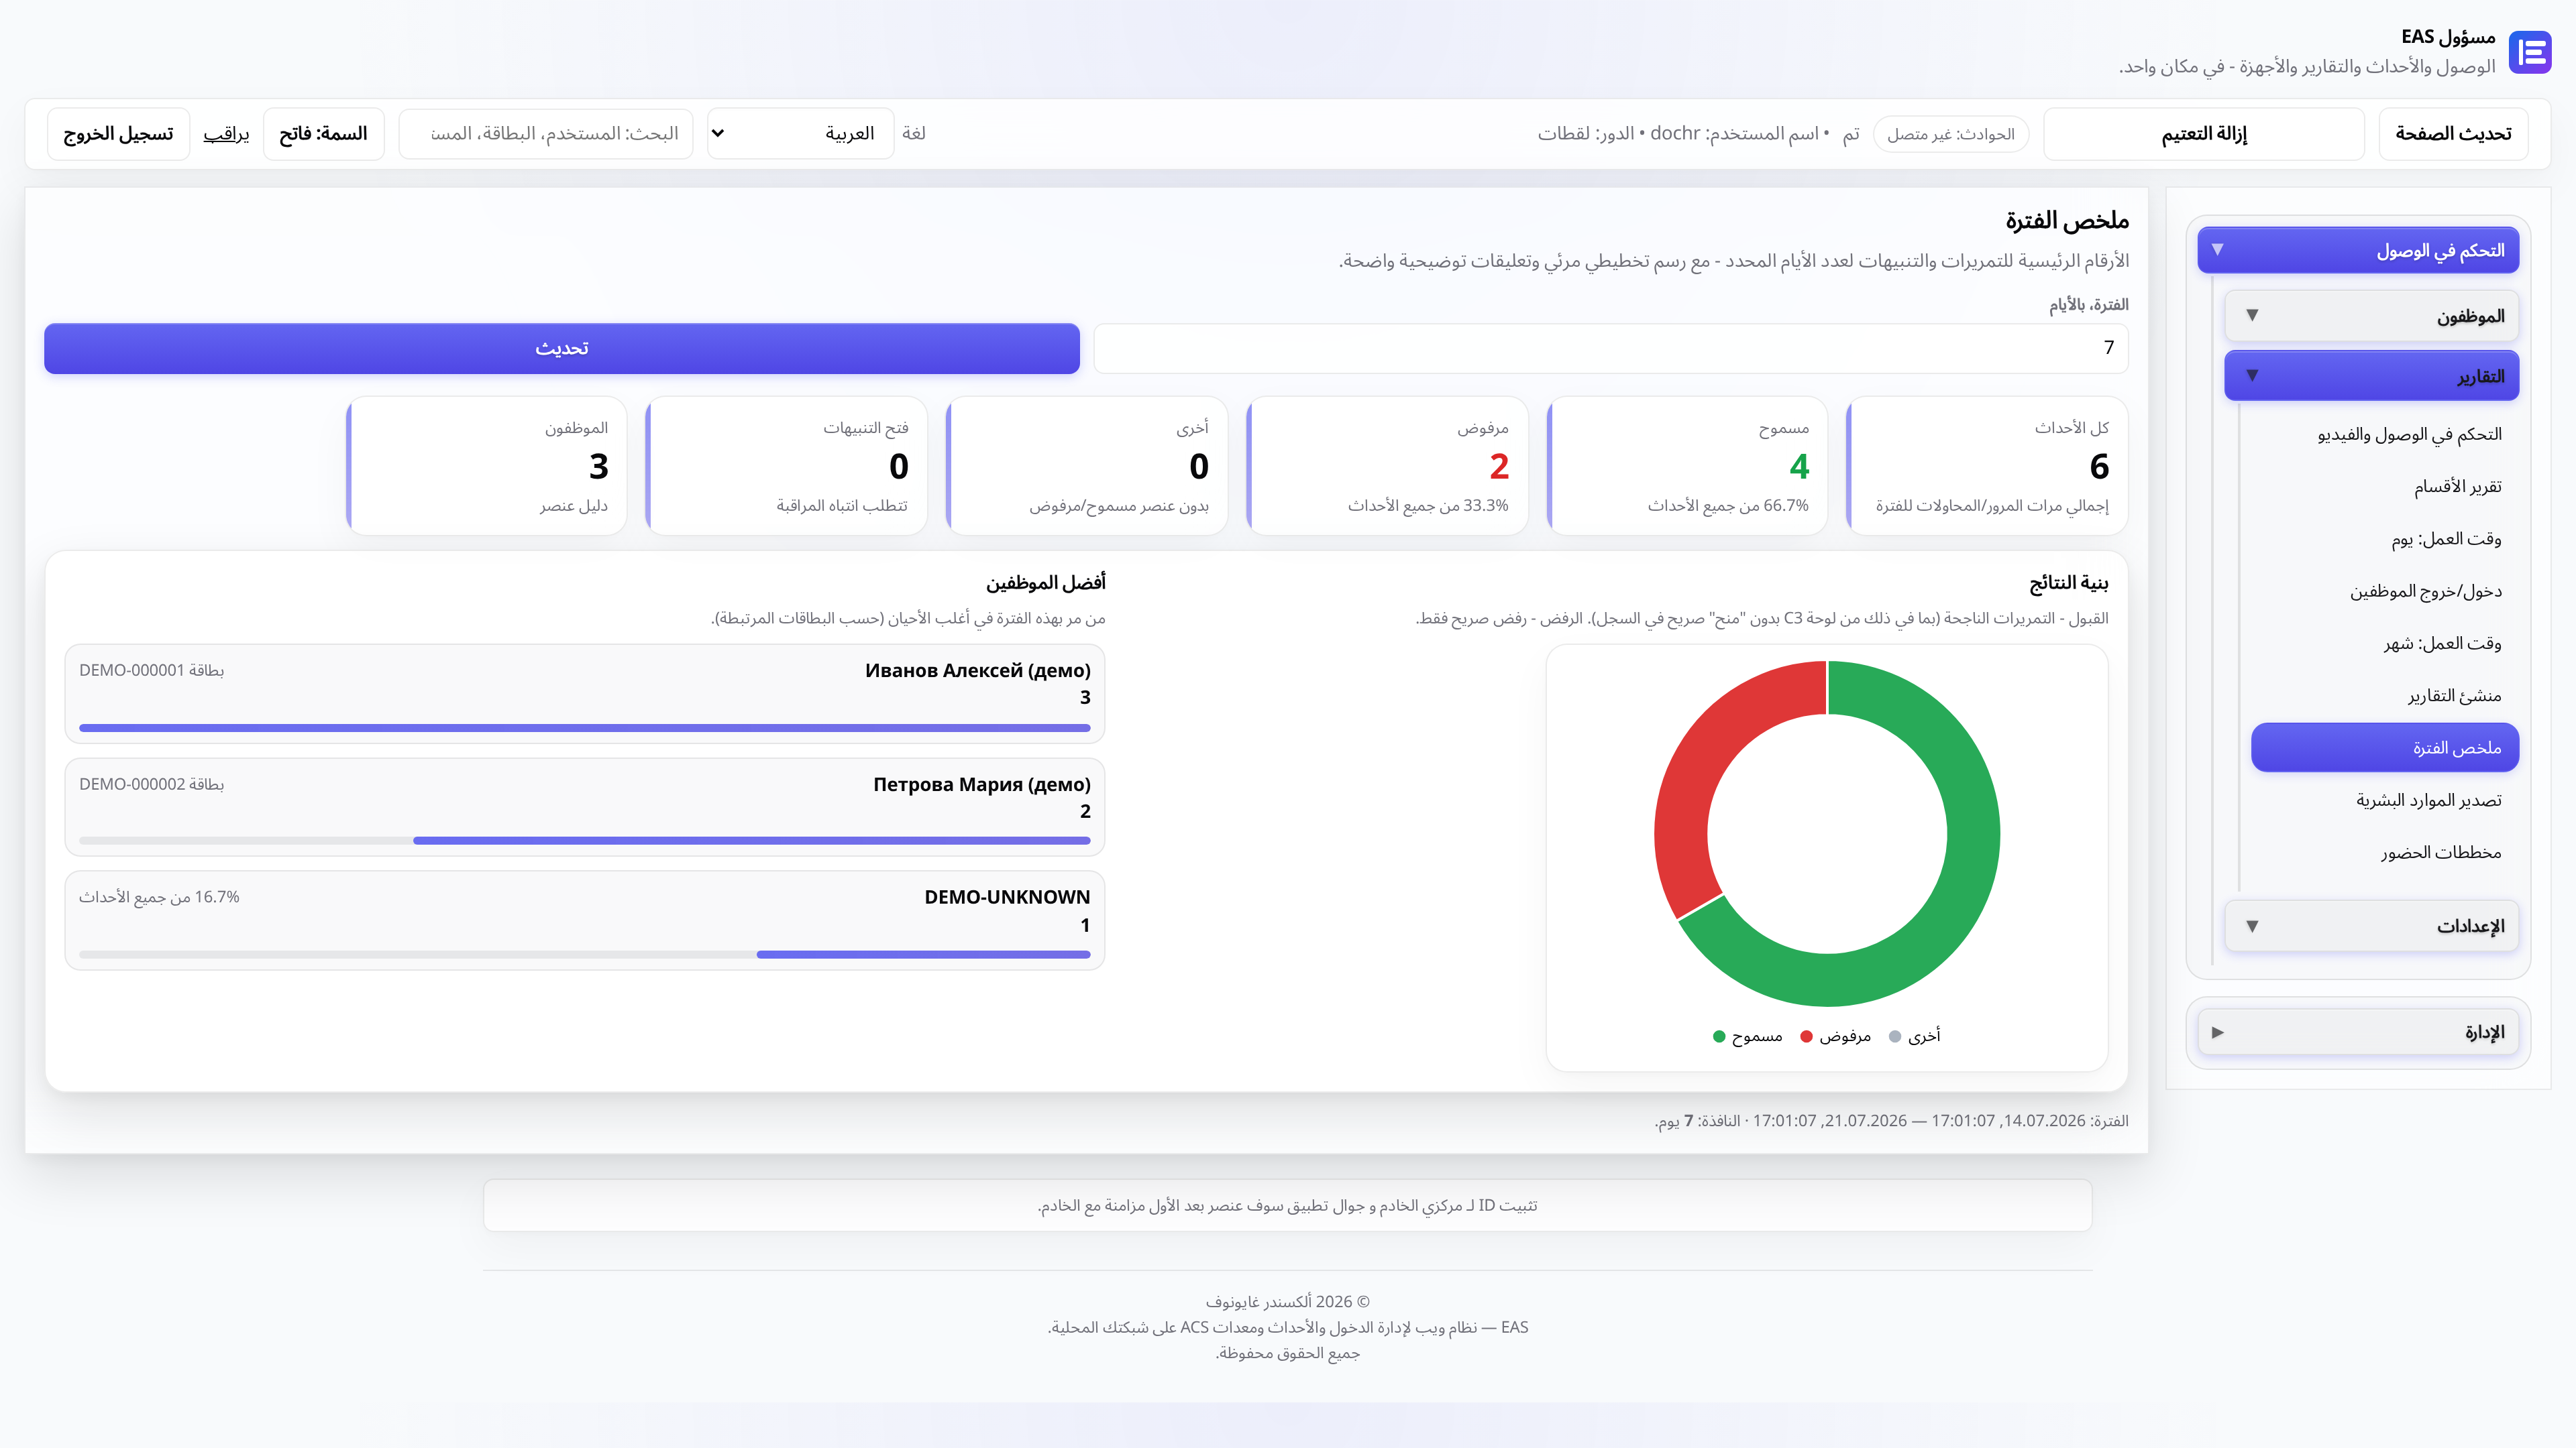Viewport: 2576px width, 1448px height.
Task: Expand the الإدارة section
Action: (2358, 1032)
